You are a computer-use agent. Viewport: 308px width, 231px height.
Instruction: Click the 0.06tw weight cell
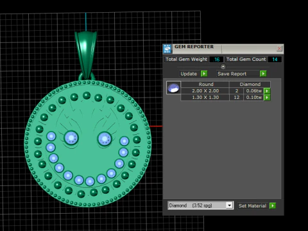click(x=253, y=91)
